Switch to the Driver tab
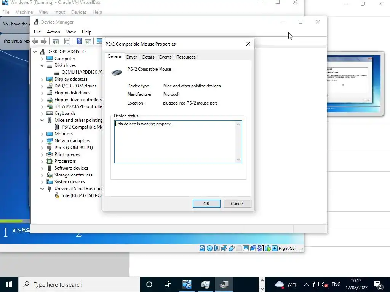Viewport: 390px width, 292px height. click(x=131, y=57)
